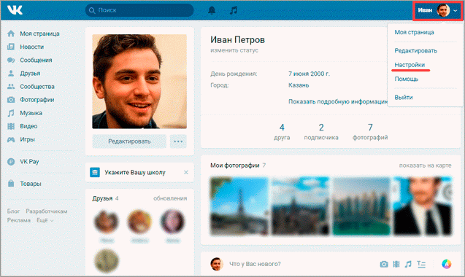Click the Что у Вас нового? post field
The height and width of the screenshot is (277, 465).
tap(255, 264)
